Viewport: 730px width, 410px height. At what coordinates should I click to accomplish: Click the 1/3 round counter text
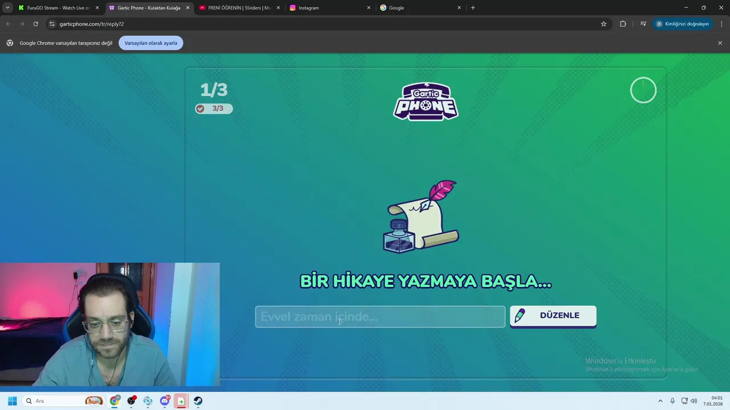pyautogui.click(x=214, y=89)
